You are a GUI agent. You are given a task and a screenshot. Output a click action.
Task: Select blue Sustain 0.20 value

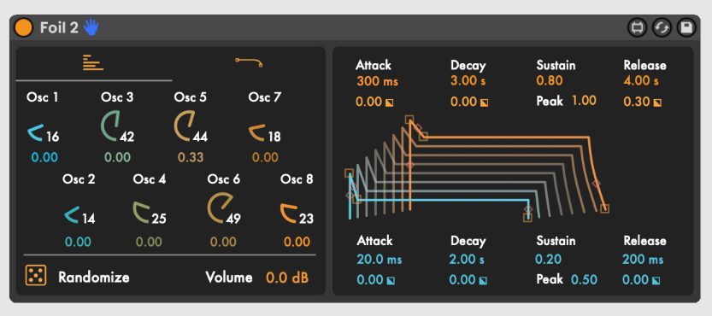coord(549,260)
